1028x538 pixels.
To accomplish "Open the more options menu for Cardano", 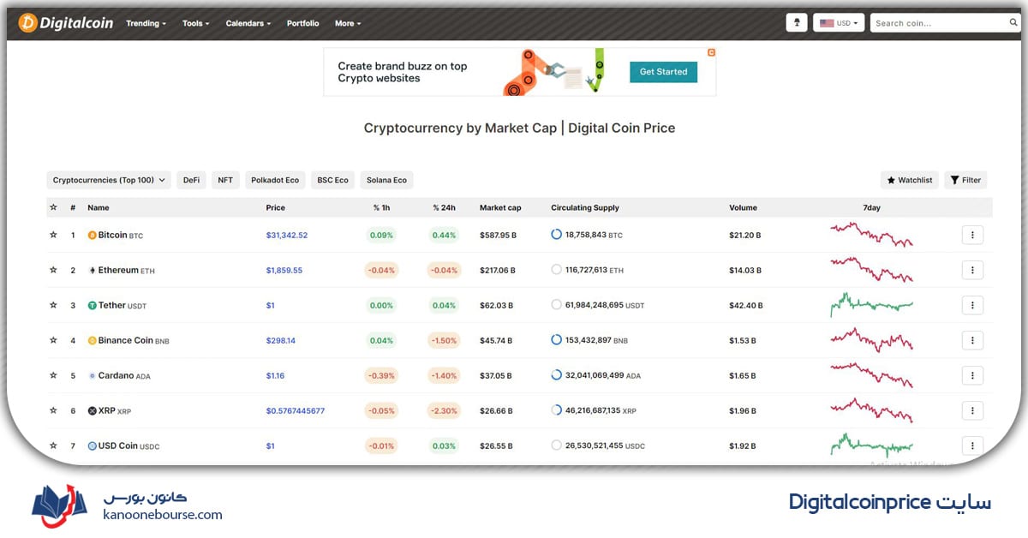I will pos(972,376).
